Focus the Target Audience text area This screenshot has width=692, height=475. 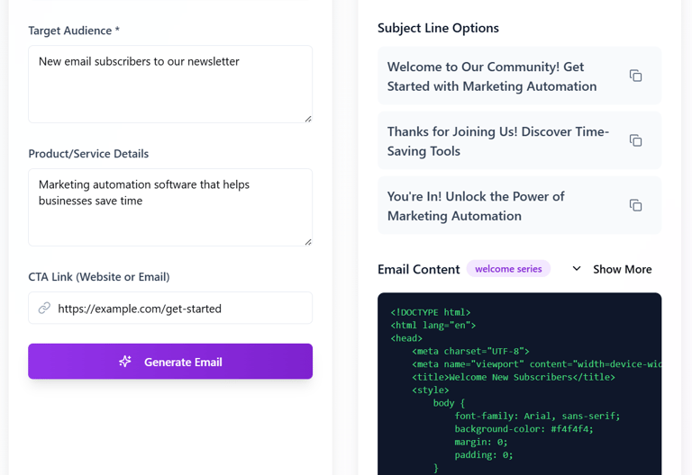[169, 88]
